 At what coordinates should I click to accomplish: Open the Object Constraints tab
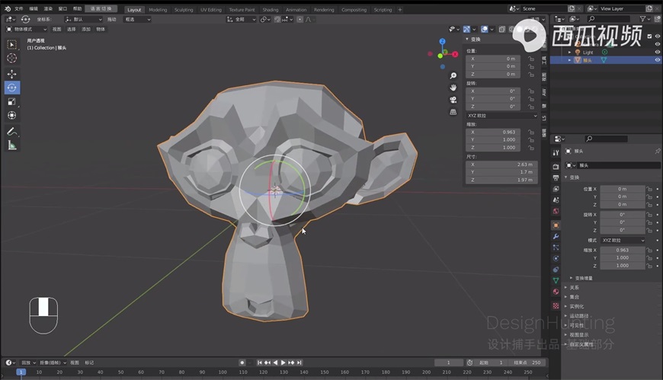point(556,270)
